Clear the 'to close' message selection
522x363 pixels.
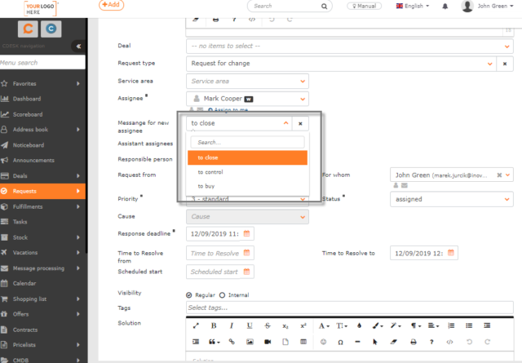pos(300,123)
